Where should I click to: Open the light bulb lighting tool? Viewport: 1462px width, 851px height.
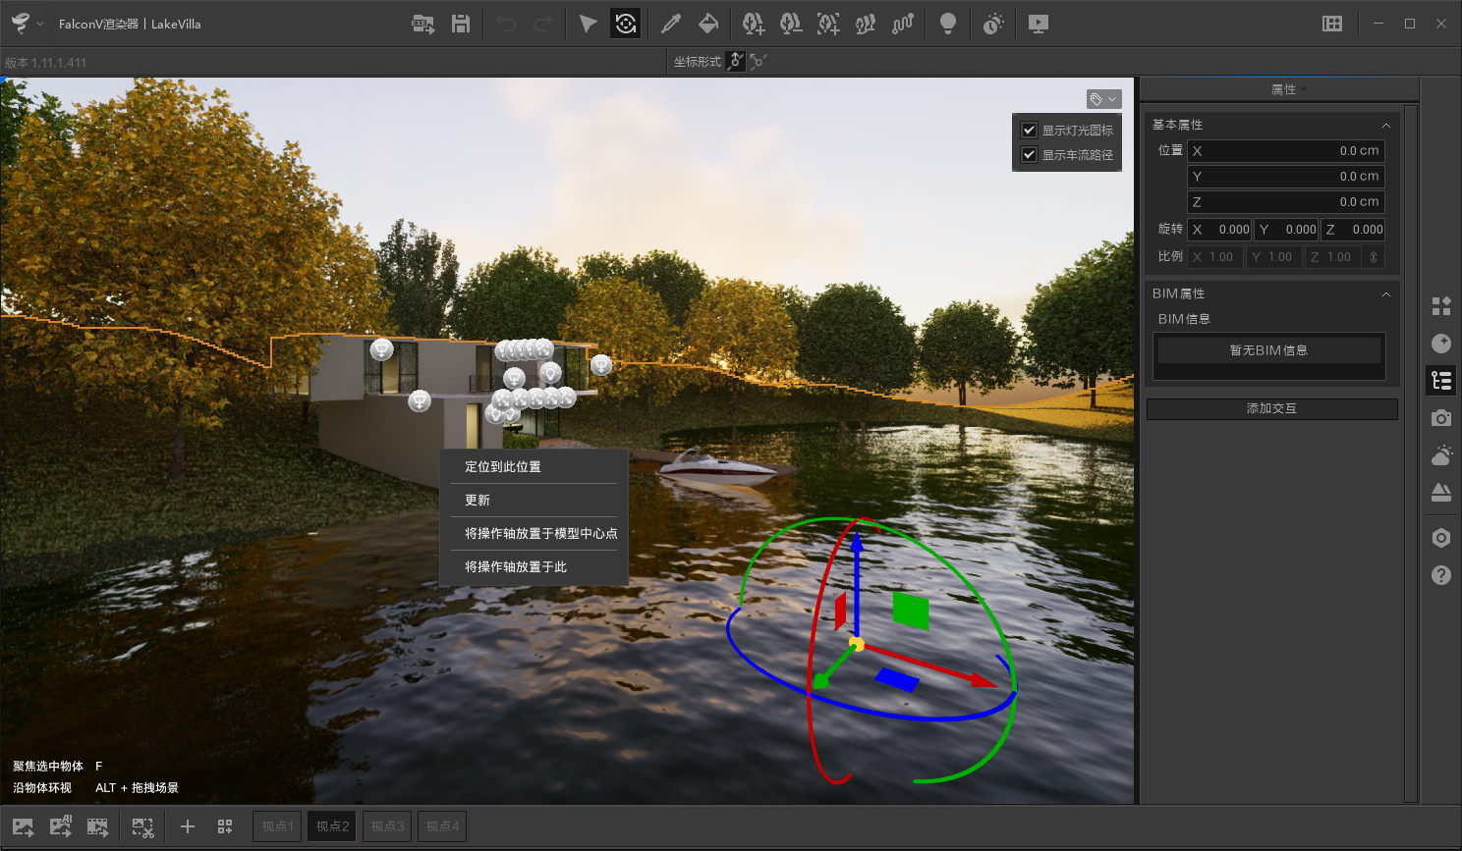pyautogui.click(x=947, y=24)
